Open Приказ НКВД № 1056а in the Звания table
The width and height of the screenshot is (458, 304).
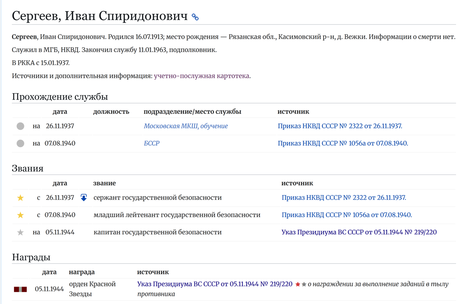point(347,215)
